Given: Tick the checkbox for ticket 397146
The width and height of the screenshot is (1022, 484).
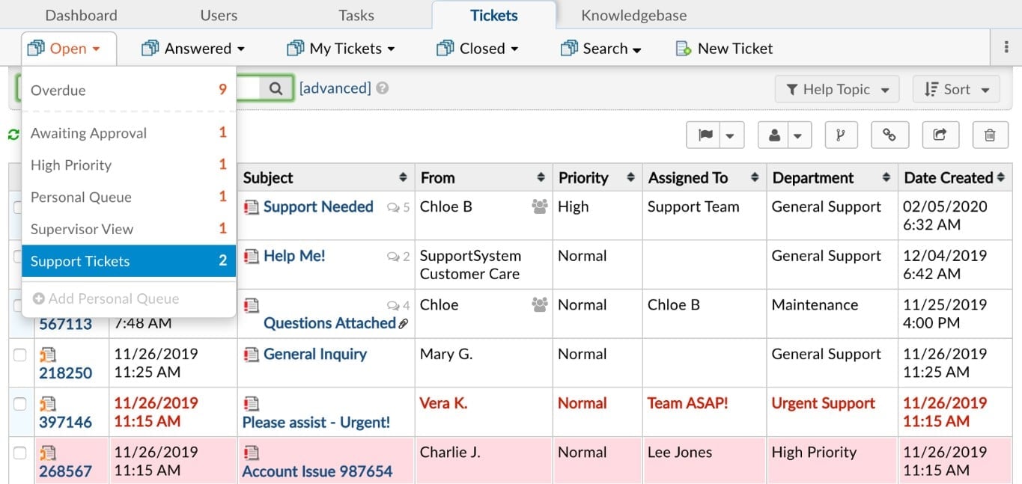Looking at the screenshot, I should 20,404.
